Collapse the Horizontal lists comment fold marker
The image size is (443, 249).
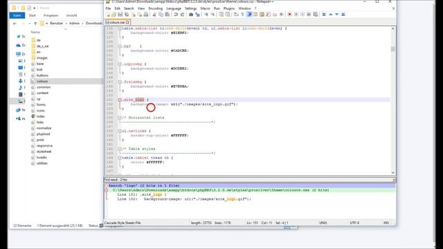point(120,118)
